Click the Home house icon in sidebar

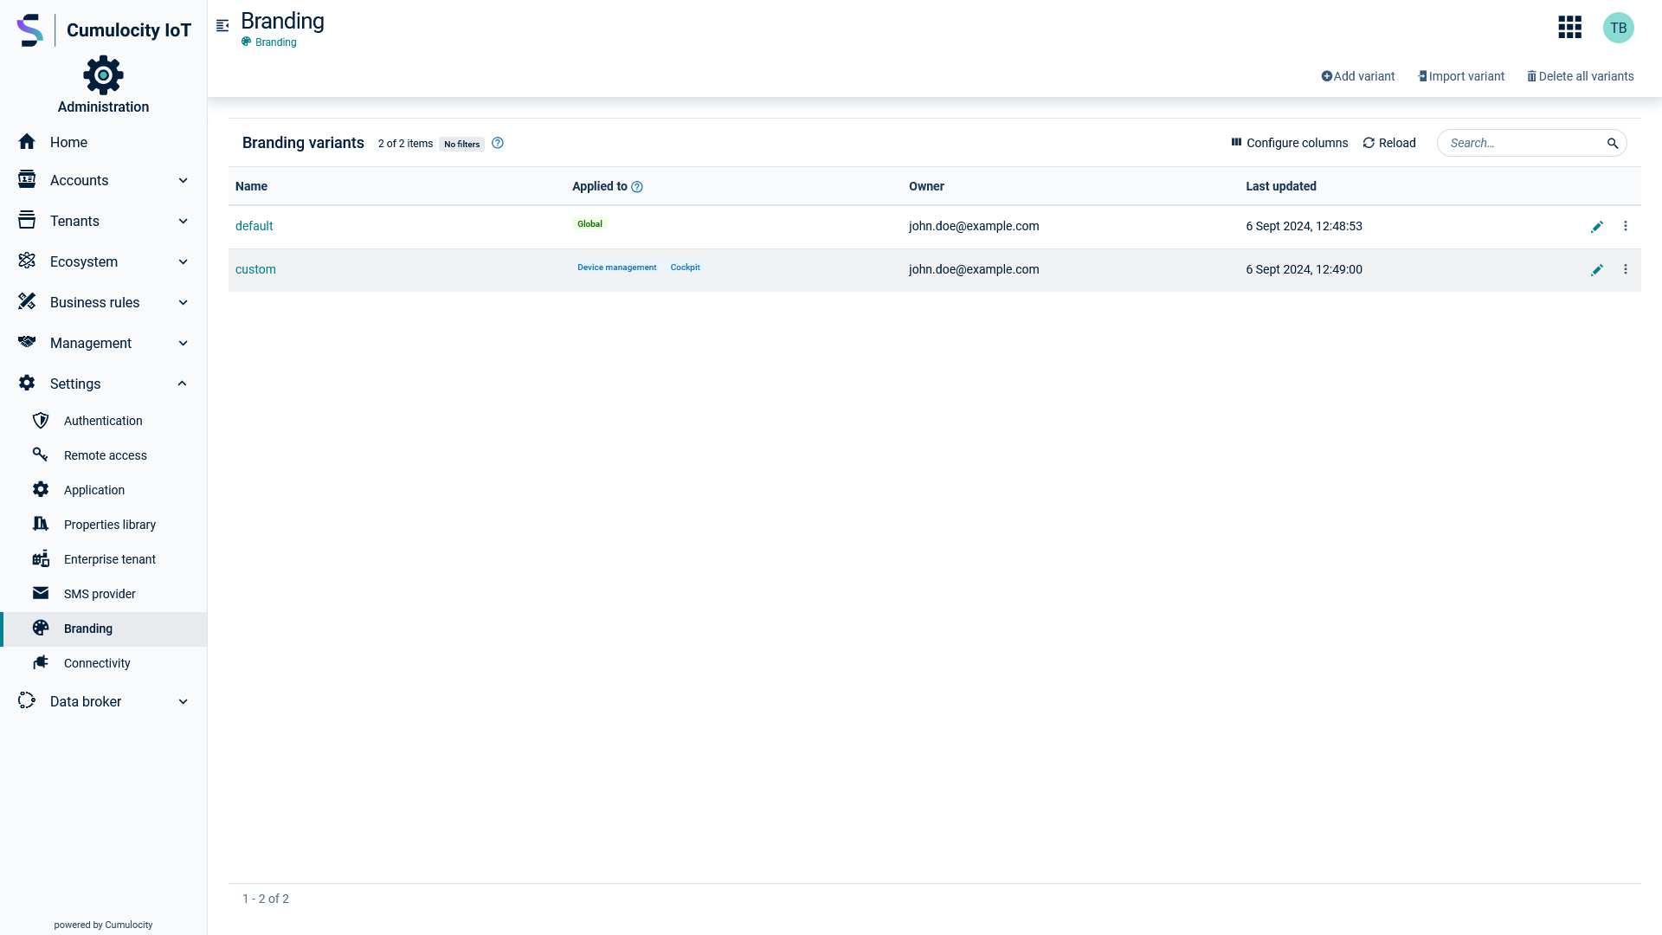coord(27,142)
